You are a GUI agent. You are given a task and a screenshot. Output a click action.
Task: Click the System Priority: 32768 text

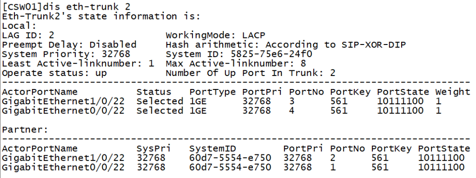[x=66, y=54]
